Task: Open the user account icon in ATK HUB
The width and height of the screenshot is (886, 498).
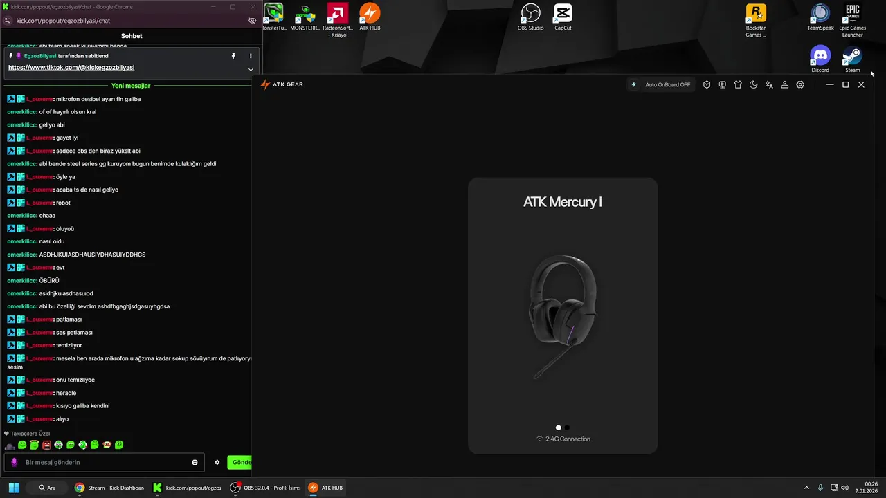Action: coord(785,84)
